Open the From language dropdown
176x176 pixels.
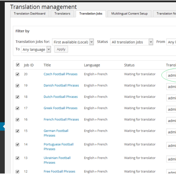tap(171, 42)
